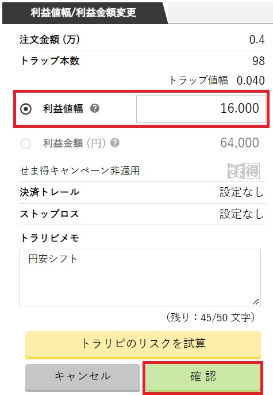Click the トラップ本数 value 98

coord(259,60)
